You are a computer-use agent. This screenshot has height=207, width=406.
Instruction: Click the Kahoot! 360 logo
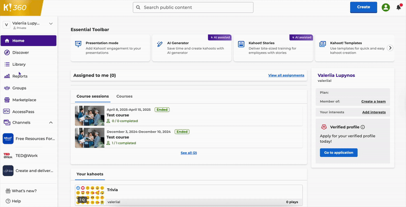(x=15, y=7)
